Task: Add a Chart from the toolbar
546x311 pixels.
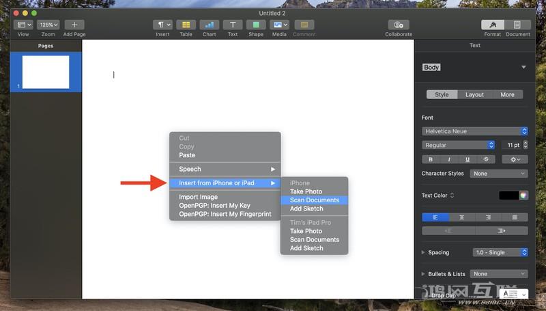Action: pos(210,25)
